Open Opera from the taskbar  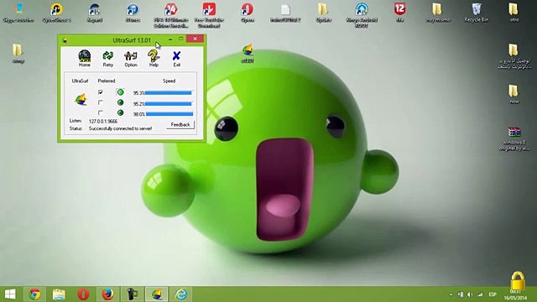(83, 294)
